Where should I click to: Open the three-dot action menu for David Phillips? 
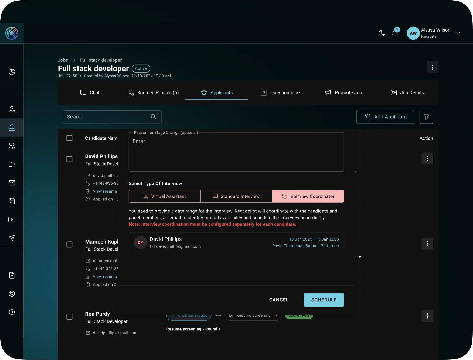coord(427,159)
